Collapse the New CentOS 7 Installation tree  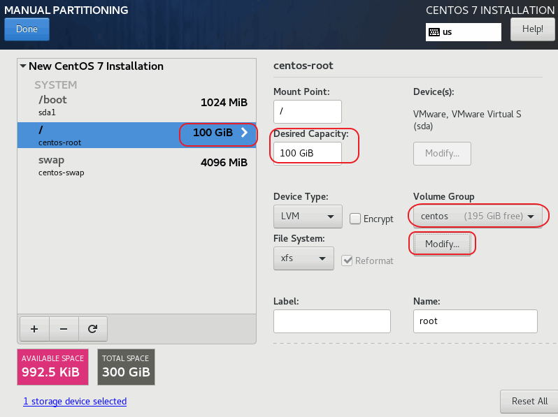coord(23,66)
